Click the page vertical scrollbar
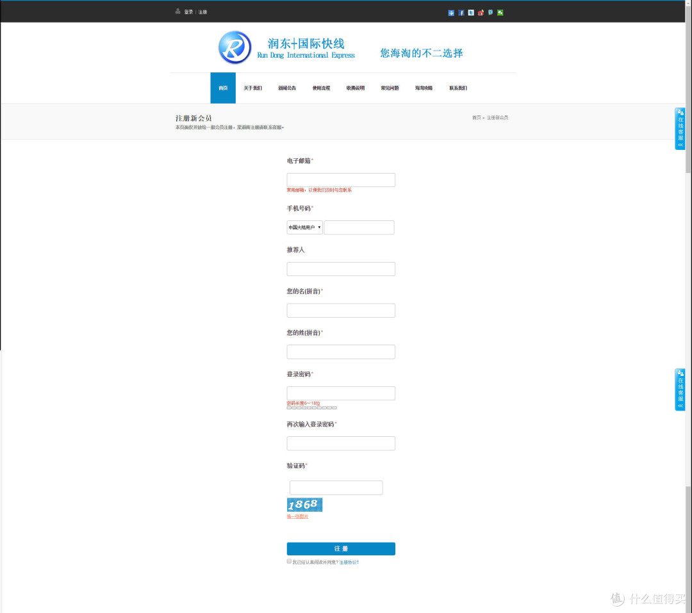The width and height of the screenshot is (692, 613). coord(688,306)
